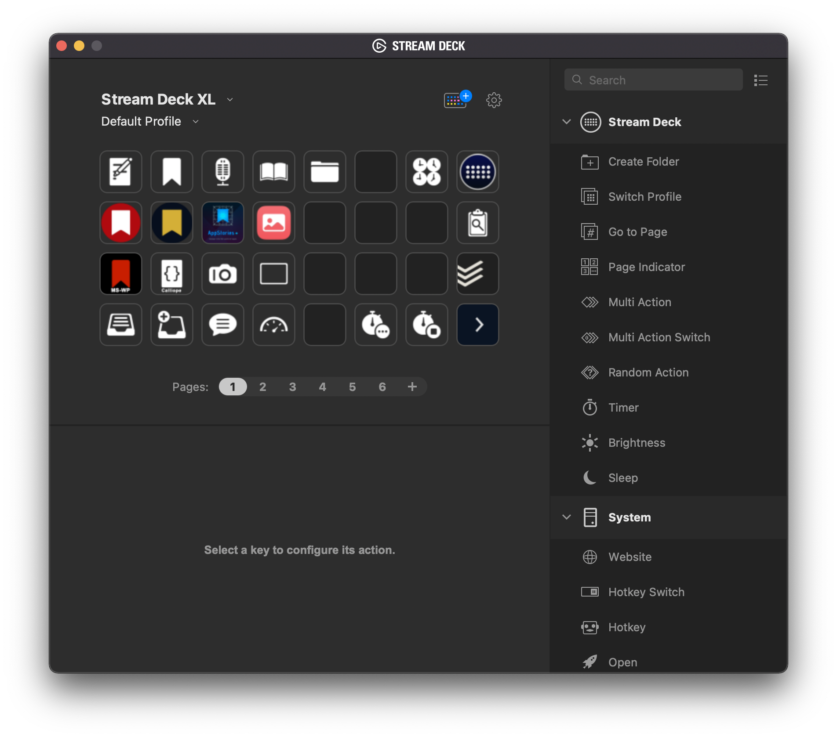The image size is (837, 738).
Task: Click the white bookmark key
Action: [172, 172]
